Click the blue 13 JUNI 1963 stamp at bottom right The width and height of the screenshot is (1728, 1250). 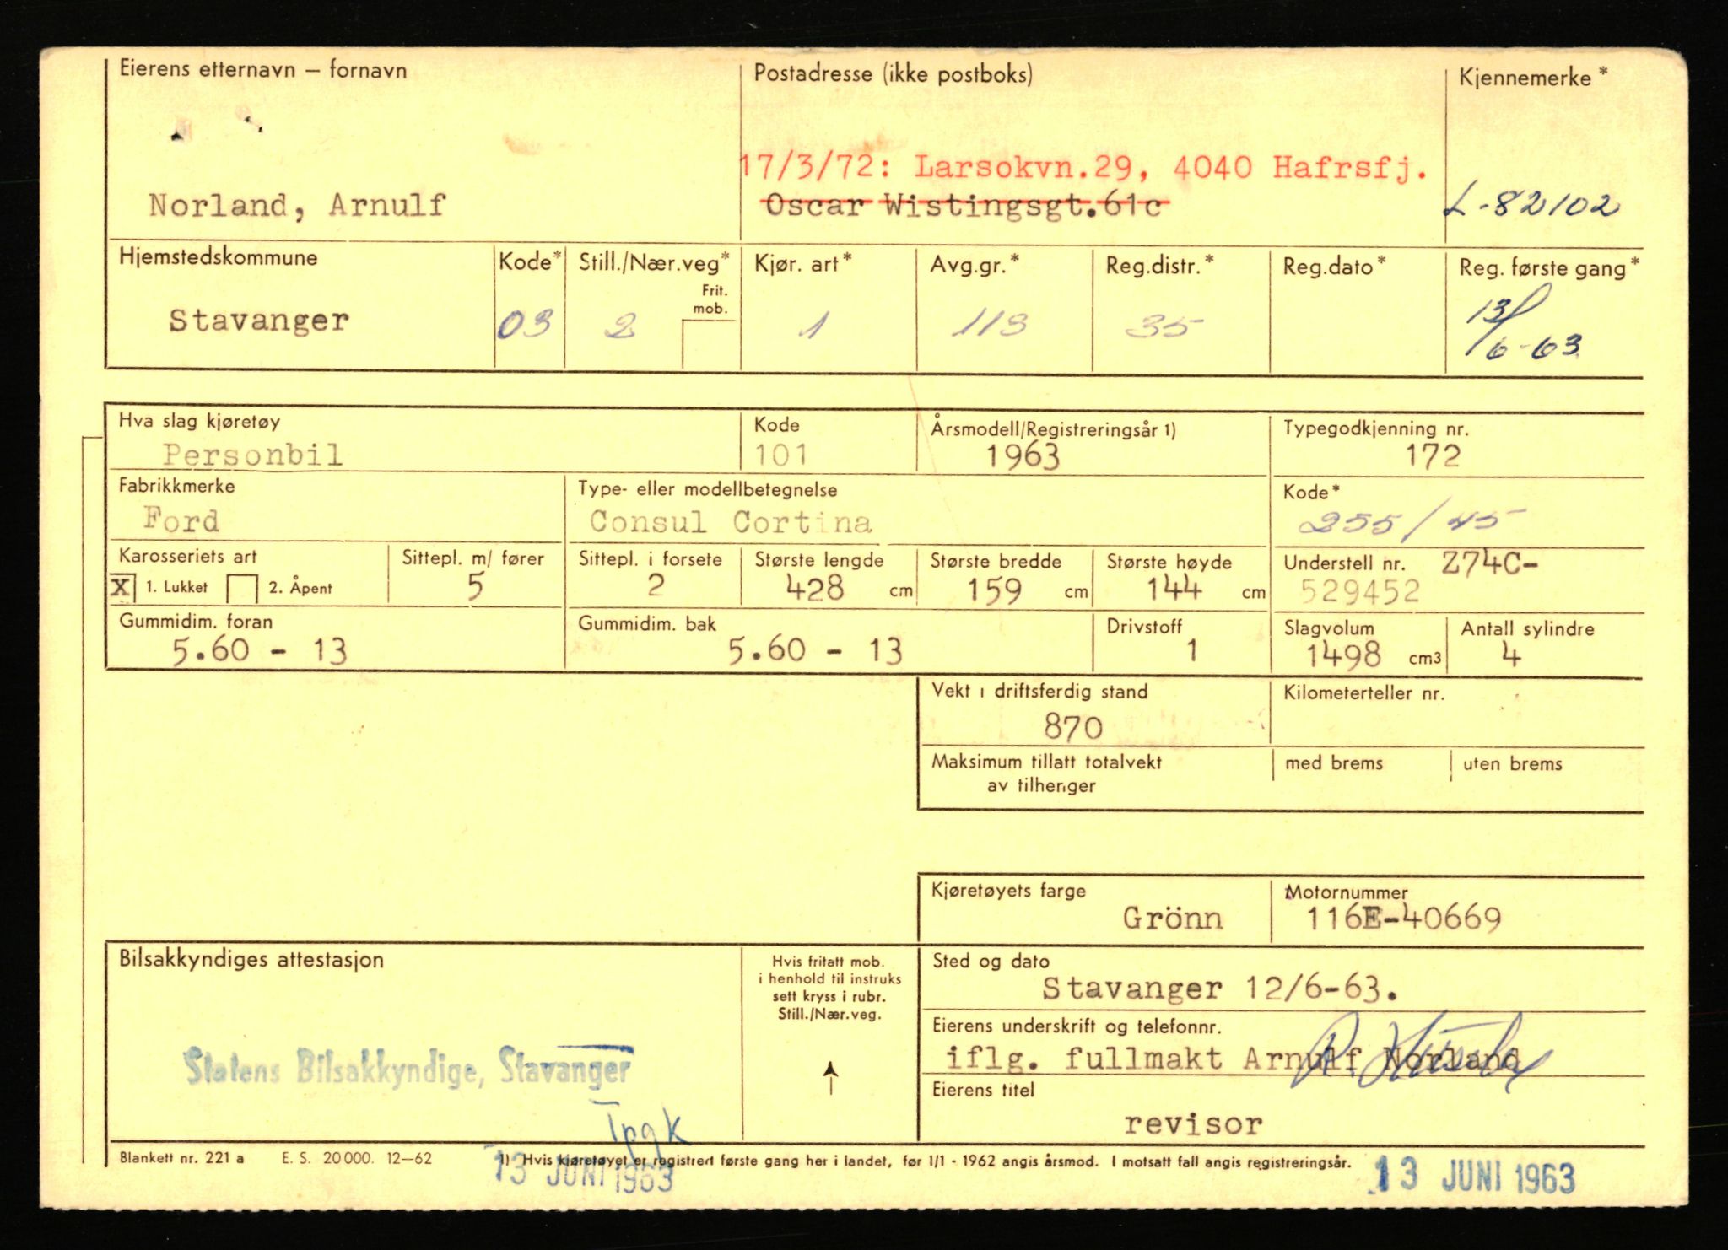pyautogui.click(x=1473, y=1178)
